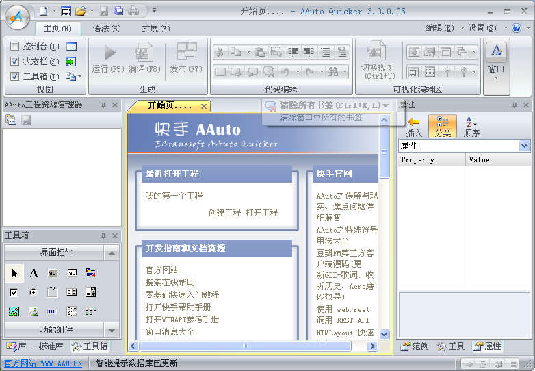Enable the 控制台(I) checkbox
535x371 pixels.
tap(14, 46)
